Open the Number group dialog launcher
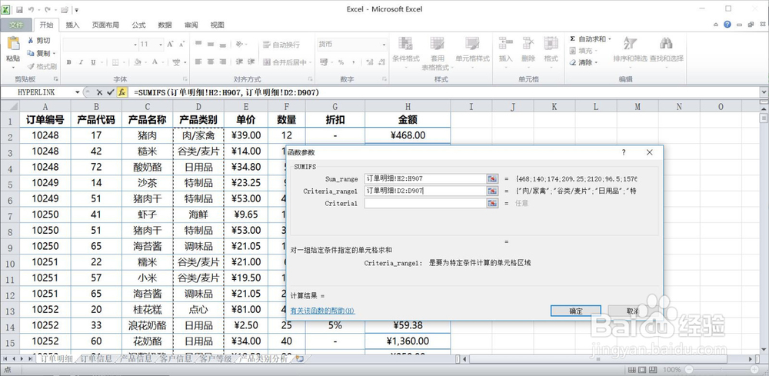Viewport: 769px width, 376px height. tap(383, 79)
